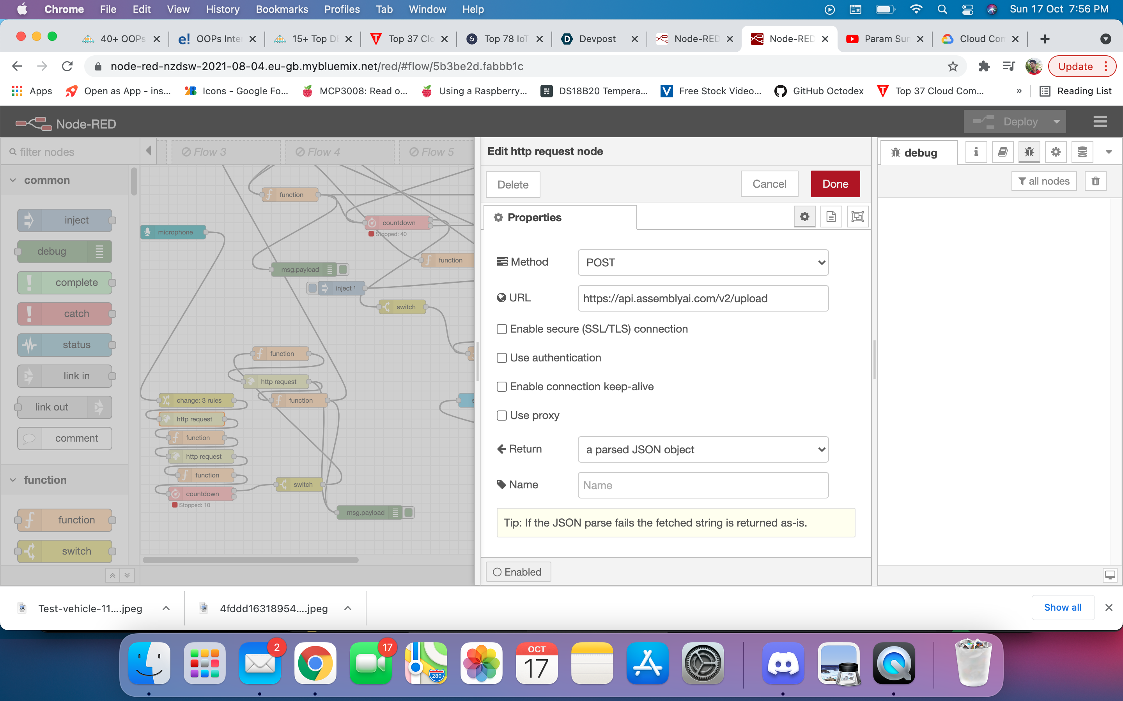Open node appearance settings icon

click(857, 217)
